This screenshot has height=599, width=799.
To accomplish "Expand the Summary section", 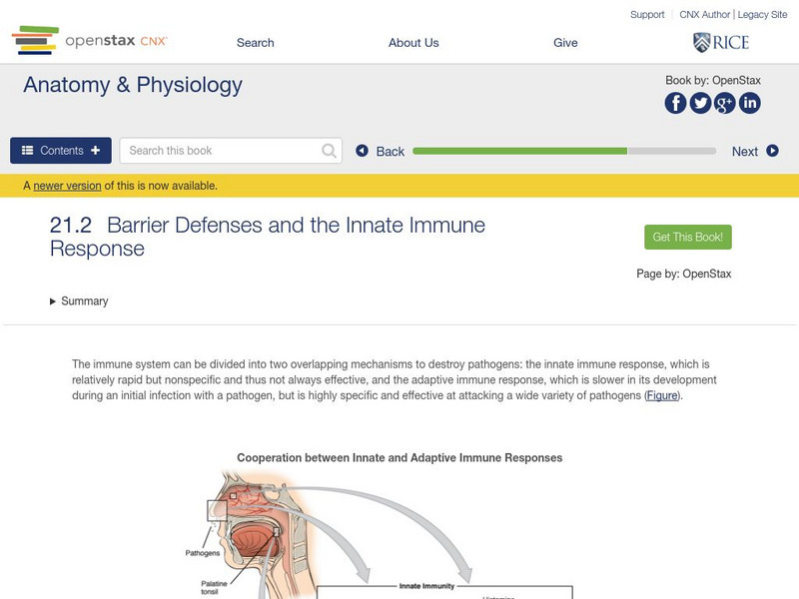I will pyautogui.click(x=79, y=300).
